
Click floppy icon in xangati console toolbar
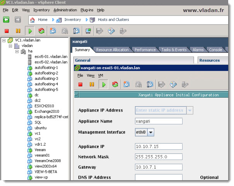161,84
